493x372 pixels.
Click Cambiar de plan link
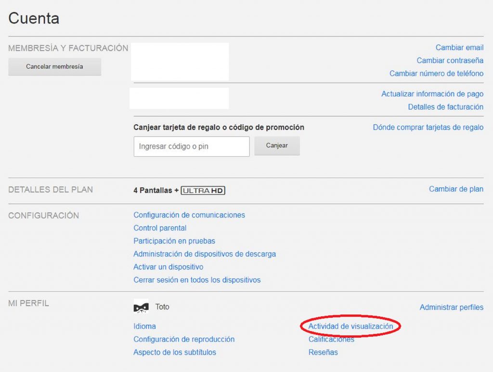(x=456, y=189)
